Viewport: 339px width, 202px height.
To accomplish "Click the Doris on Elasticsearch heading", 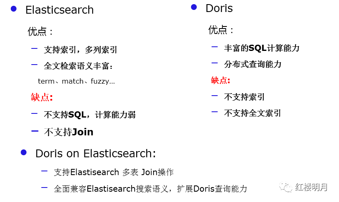I will tap(96, 154).
